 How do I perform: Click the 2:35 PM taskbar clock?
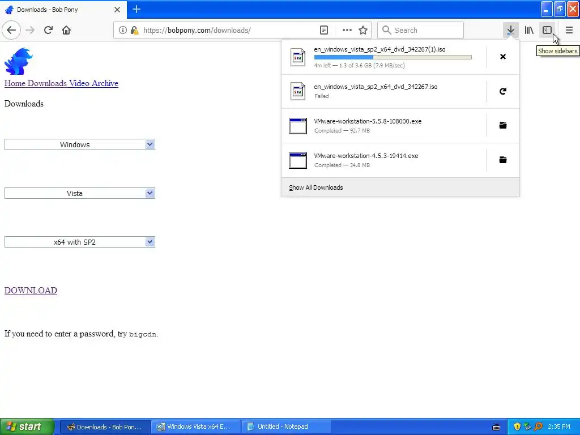pyautogui.click(x=559, y=427)
